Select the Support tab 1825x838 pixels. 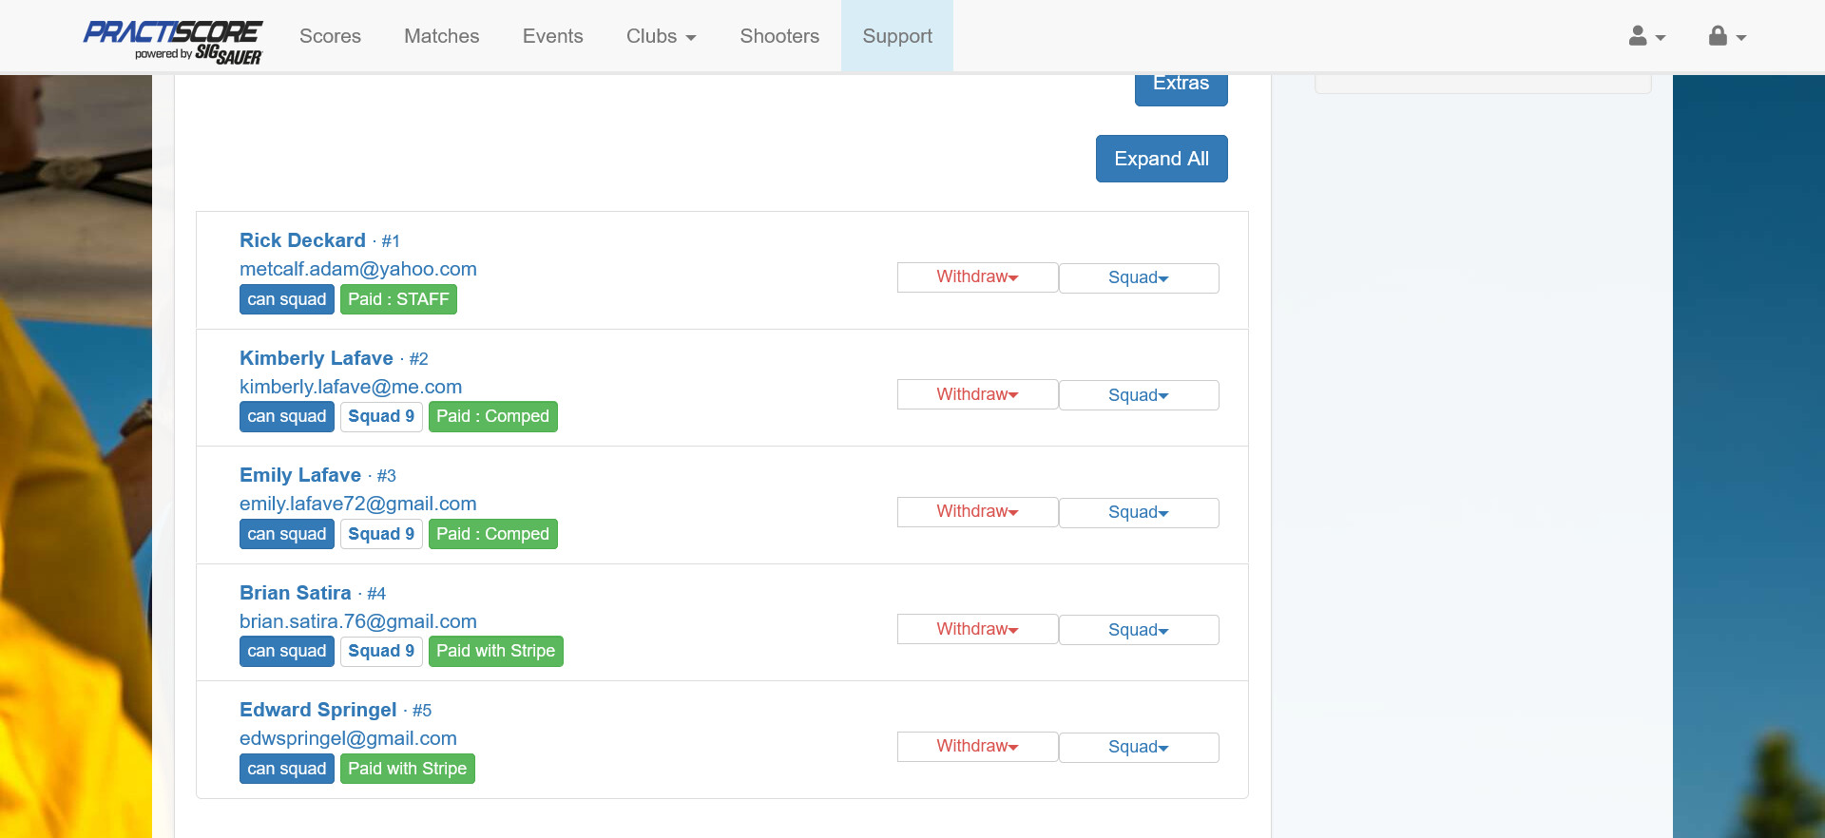(x=896, y=36)
